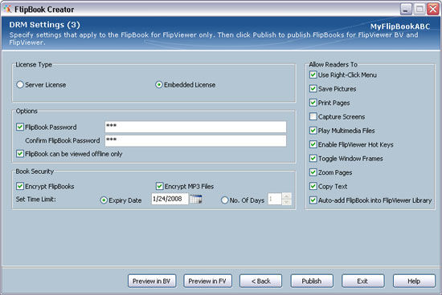Click the Set Time Limit label
The width and height of the screenshot is (442, 295).
point(36,199)
